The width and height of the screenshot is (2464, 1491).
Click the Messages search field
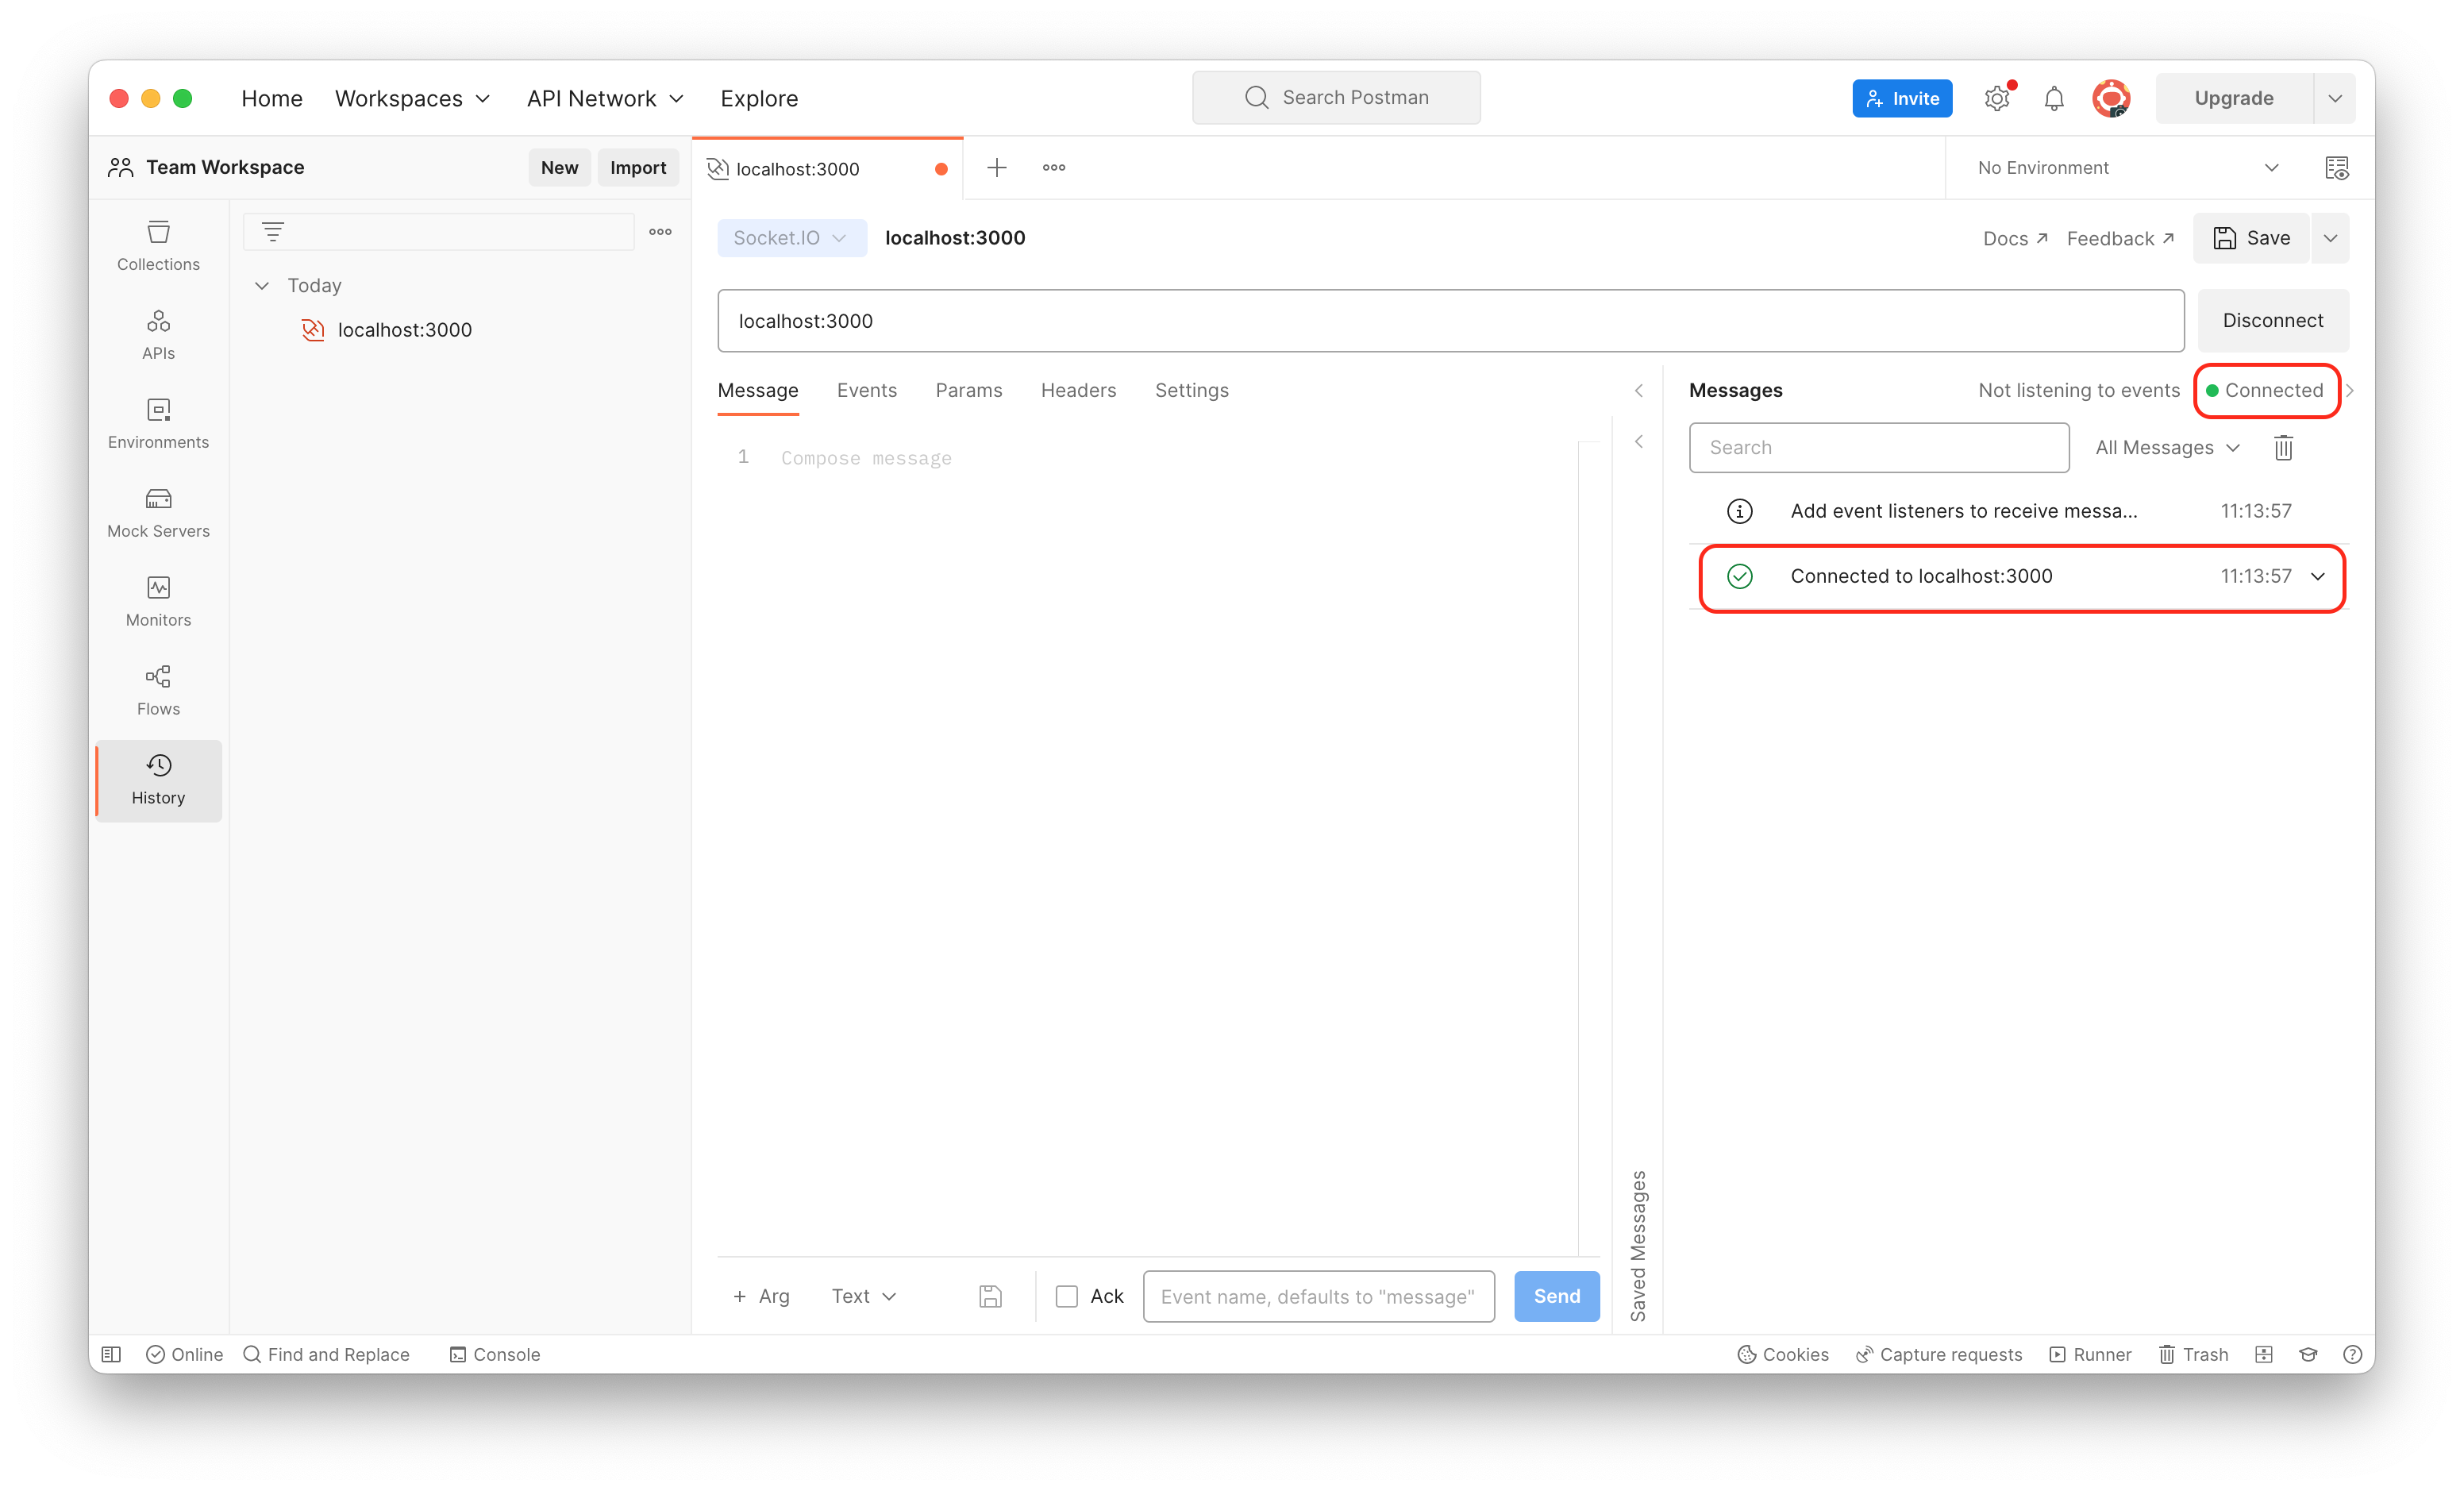[1878, 448]
